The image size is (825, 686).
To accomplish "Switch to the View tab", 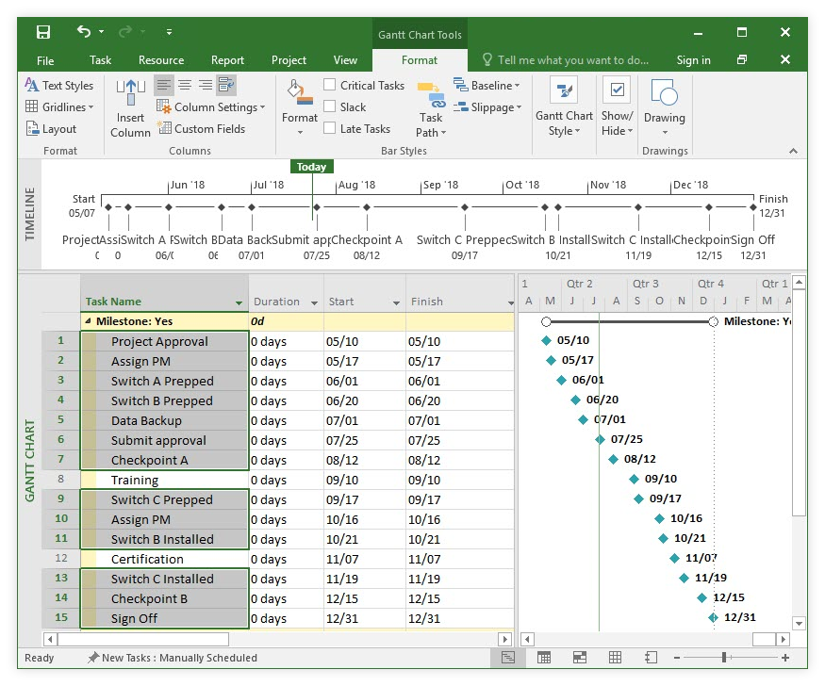I will tap(345, 59).
